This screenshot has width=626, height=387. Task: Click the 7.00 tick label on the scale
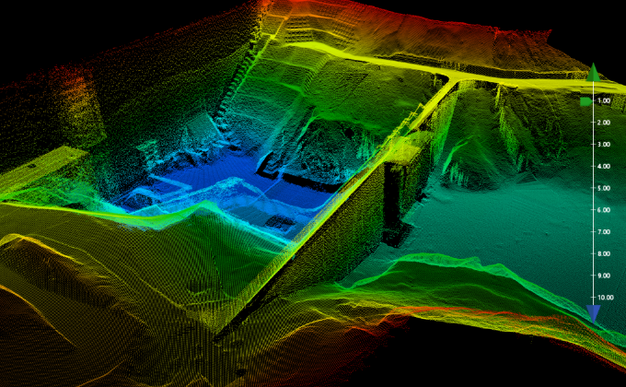[604, 232]
